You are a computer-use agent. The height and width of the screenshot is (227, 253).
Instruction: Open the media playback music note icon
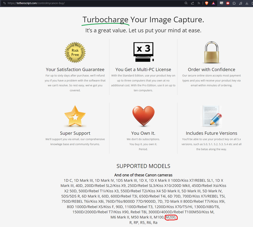240,3
